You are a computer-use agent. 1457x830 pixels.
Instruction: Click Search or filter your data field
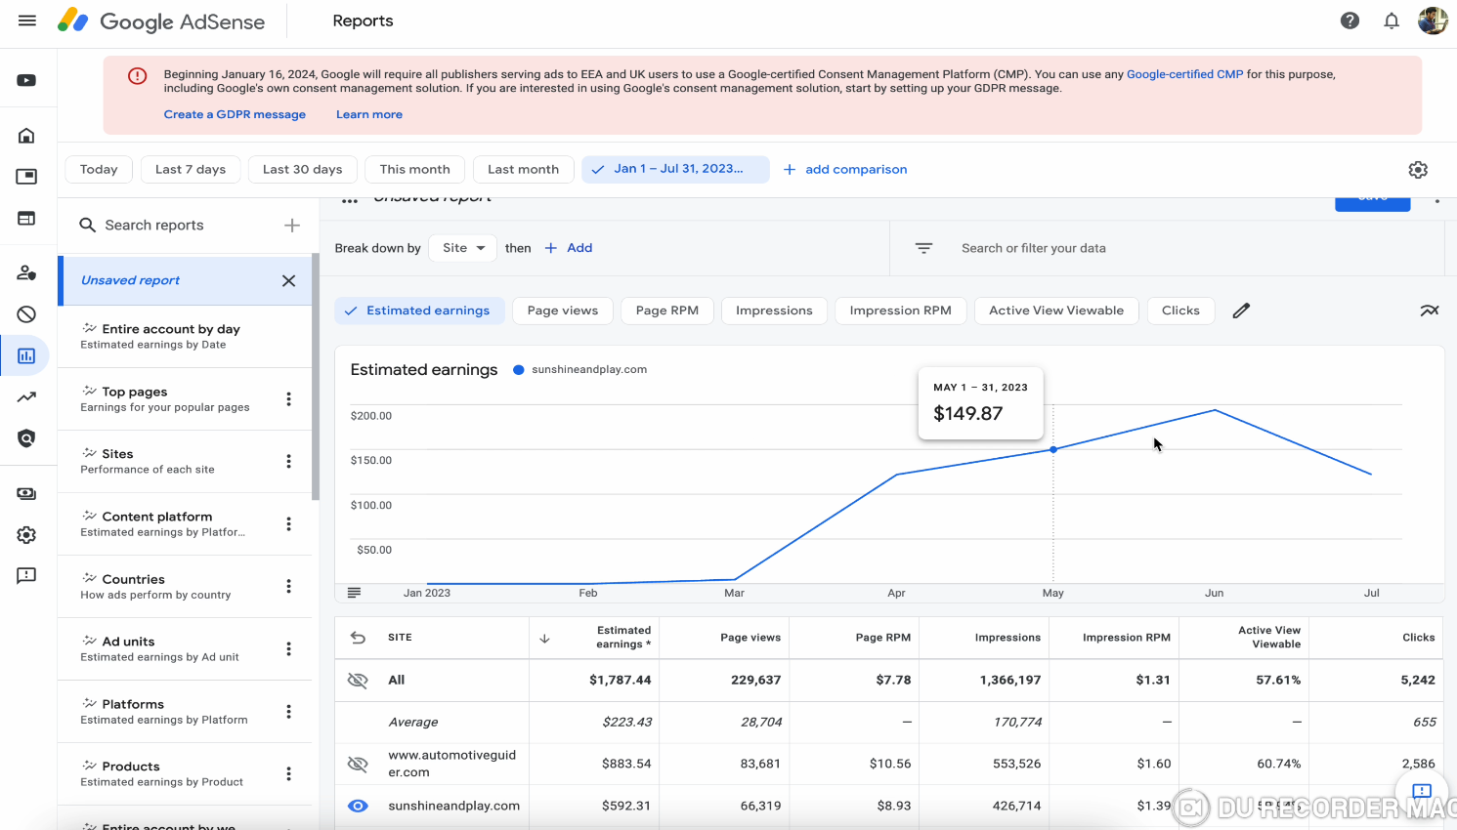coord(1034,249)
